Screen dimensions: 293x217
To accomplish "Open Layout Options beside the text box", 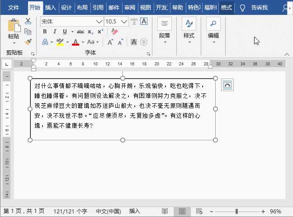I will 227,84.
